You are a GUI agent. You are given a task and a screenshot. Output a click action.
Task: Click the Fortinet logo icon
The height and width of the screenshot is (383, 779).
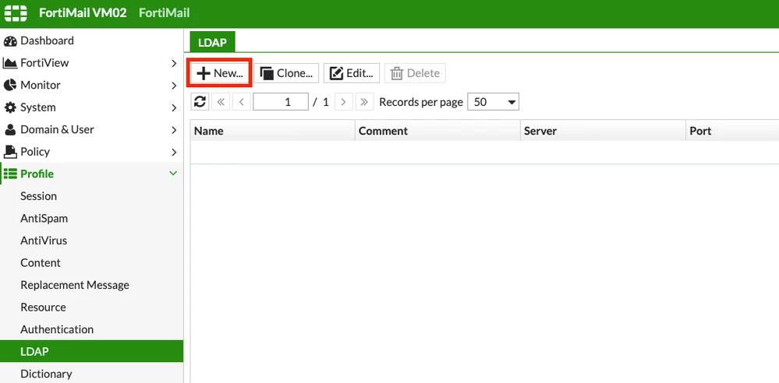16,13
